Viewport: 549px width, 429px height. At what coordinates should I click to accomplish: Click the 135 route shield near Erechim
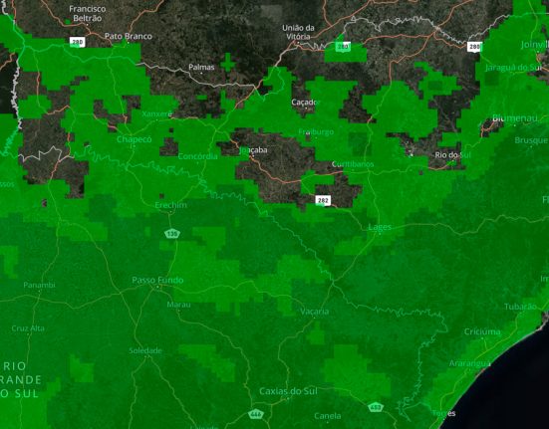(172, 234)
